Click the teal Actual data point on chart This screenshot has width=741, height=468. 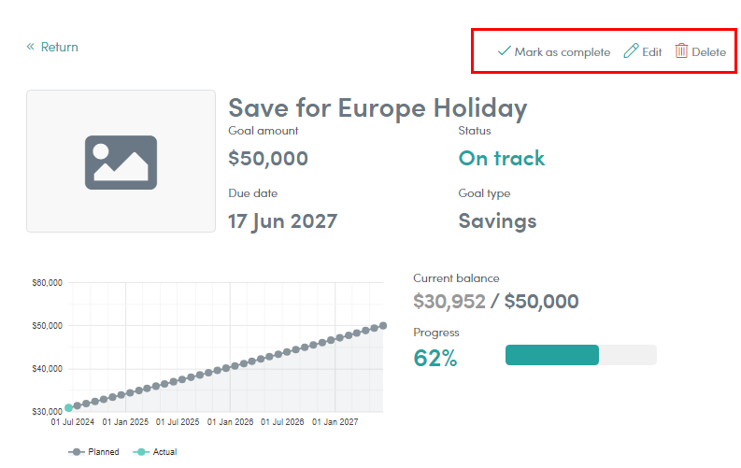(x=68, y=407)
